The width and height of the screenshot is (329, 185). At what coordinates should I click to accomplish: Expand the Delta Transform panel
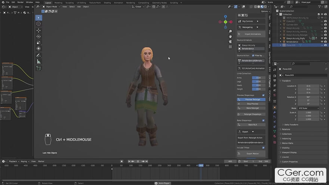click(291, 124)
